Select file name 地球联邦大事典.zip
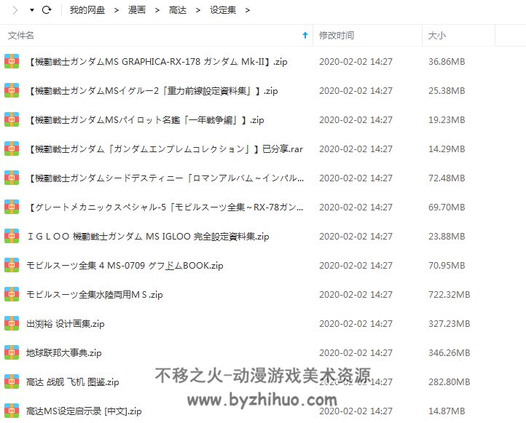 coord(64,353)
